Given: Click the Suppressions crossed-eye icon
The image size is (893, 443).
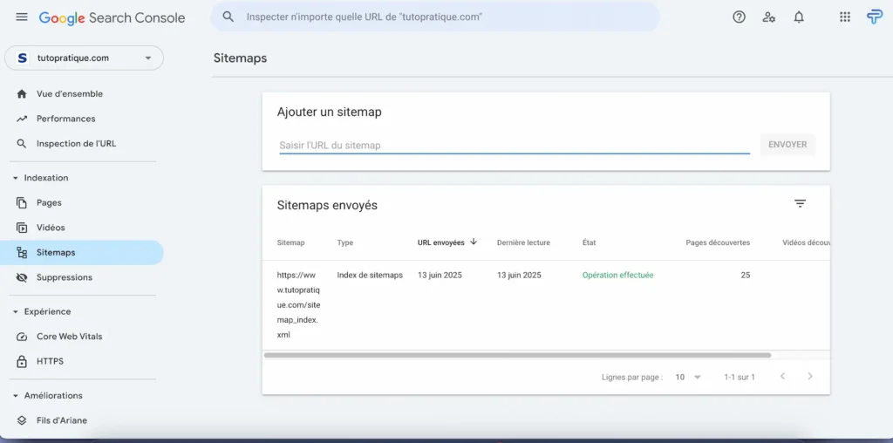Looking at the screenshot, I should pos(22,277).
